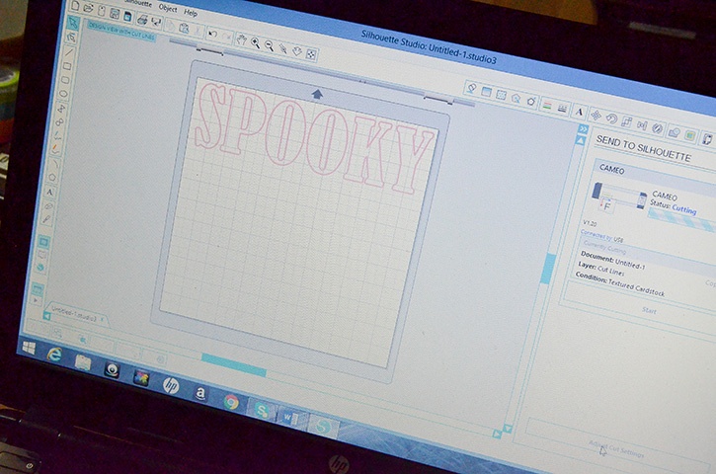Open the Object menu
The image size is (716, 474).
[x=168, y=8]
